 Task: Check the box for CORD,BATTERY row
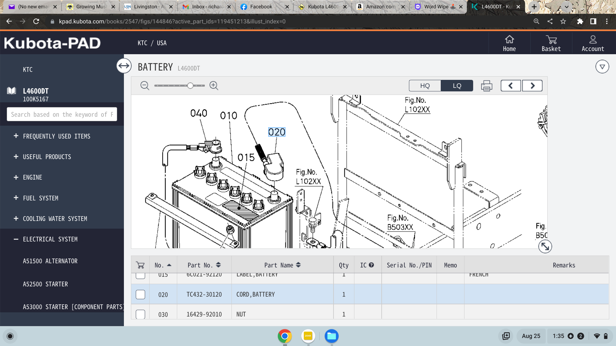[140, 294]
